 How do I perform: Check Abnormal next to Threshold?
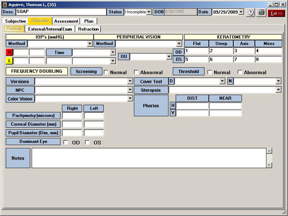240,72
